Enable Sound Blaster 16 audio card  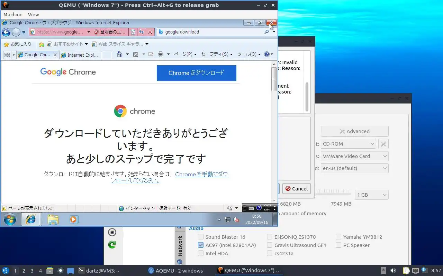click(201, 237)
